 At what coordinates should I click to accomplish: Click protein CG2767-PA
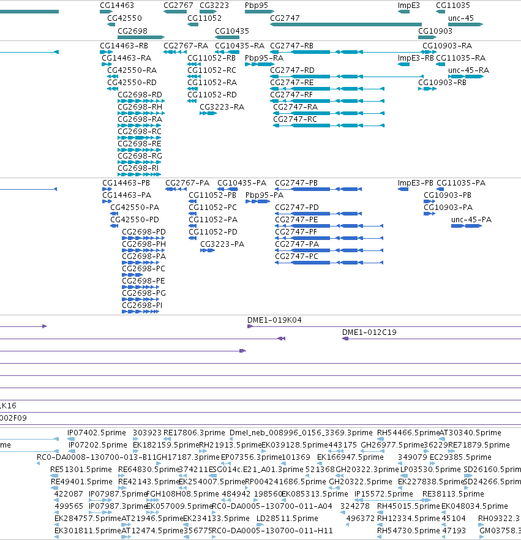coord(187,183)
